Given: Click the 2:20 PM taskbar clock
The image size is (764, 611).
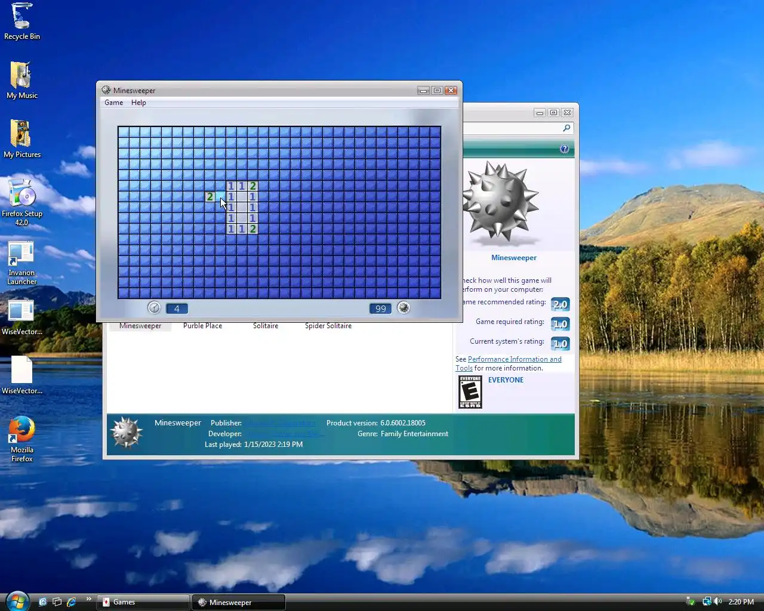Looking at the screenshot, I should coord(741,602).
